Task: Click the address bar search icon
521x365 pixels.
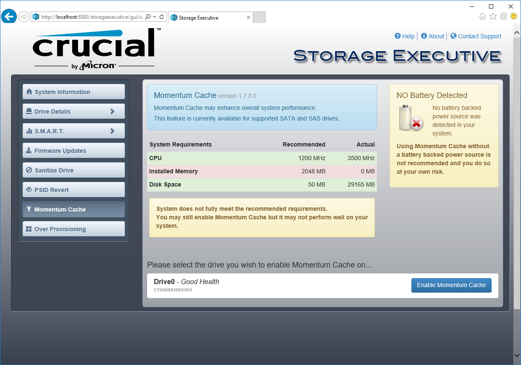Action: pyautogui.click(x=148, y=17)
